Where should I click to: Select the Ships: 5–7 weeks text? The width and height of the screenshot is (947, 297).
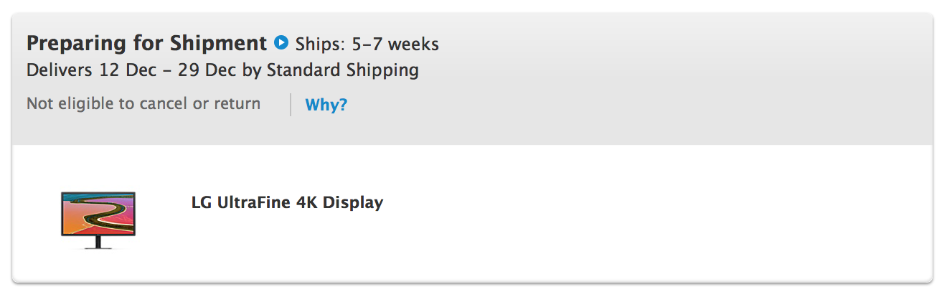[367, 44]
